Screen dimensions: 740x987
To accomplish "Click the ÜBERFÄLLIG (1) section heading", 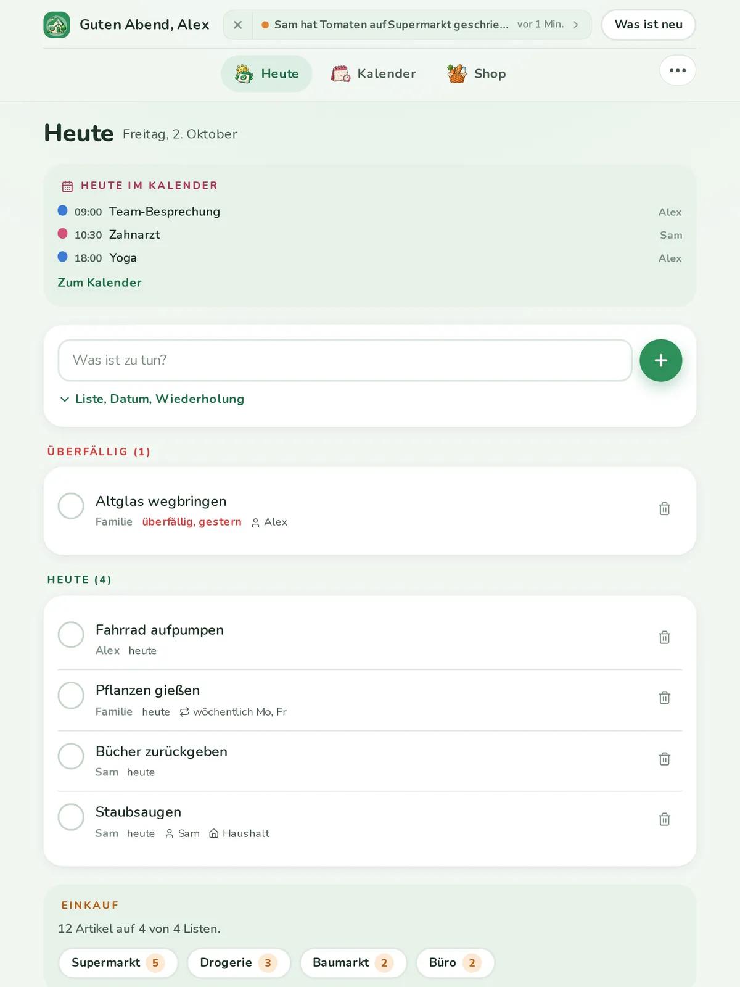I will pyautogui.click(x=99, y=452).
